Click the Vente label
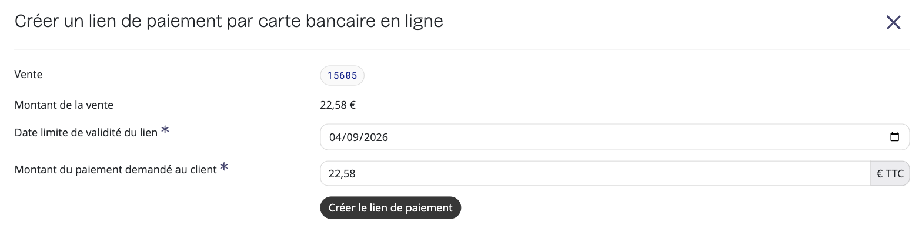The height and width of the screenshot is (225, 922). pyautogui.click(x=29, y=75)
